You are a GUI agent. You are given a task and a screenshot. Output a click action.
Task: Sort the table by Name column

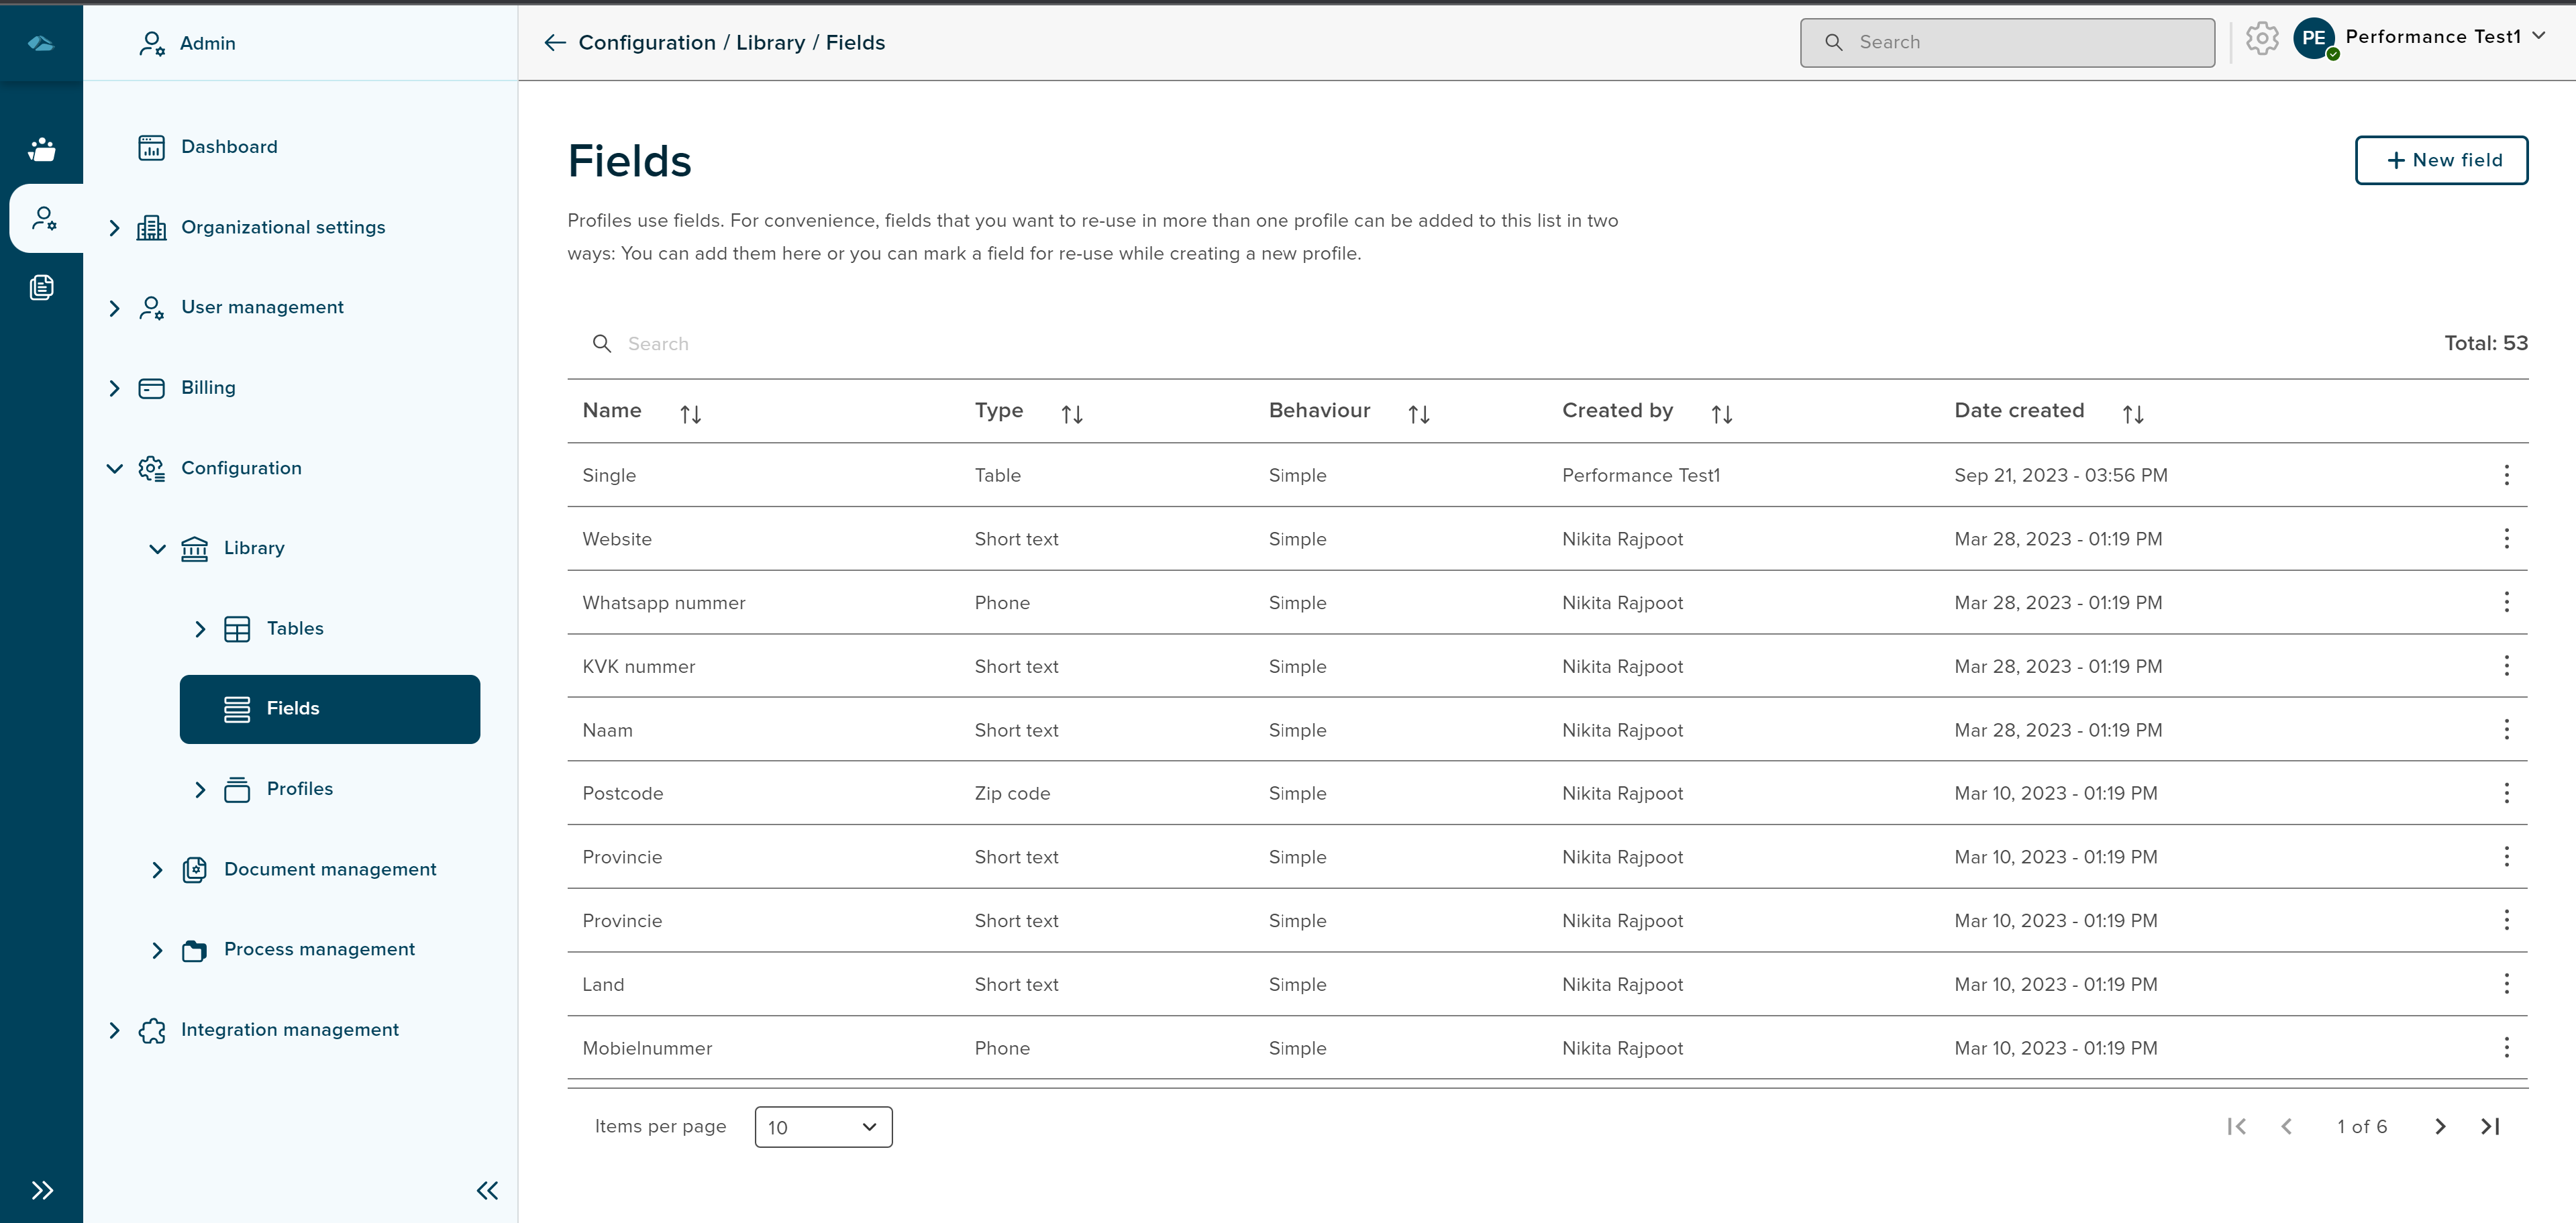click(x=690, y=414)
